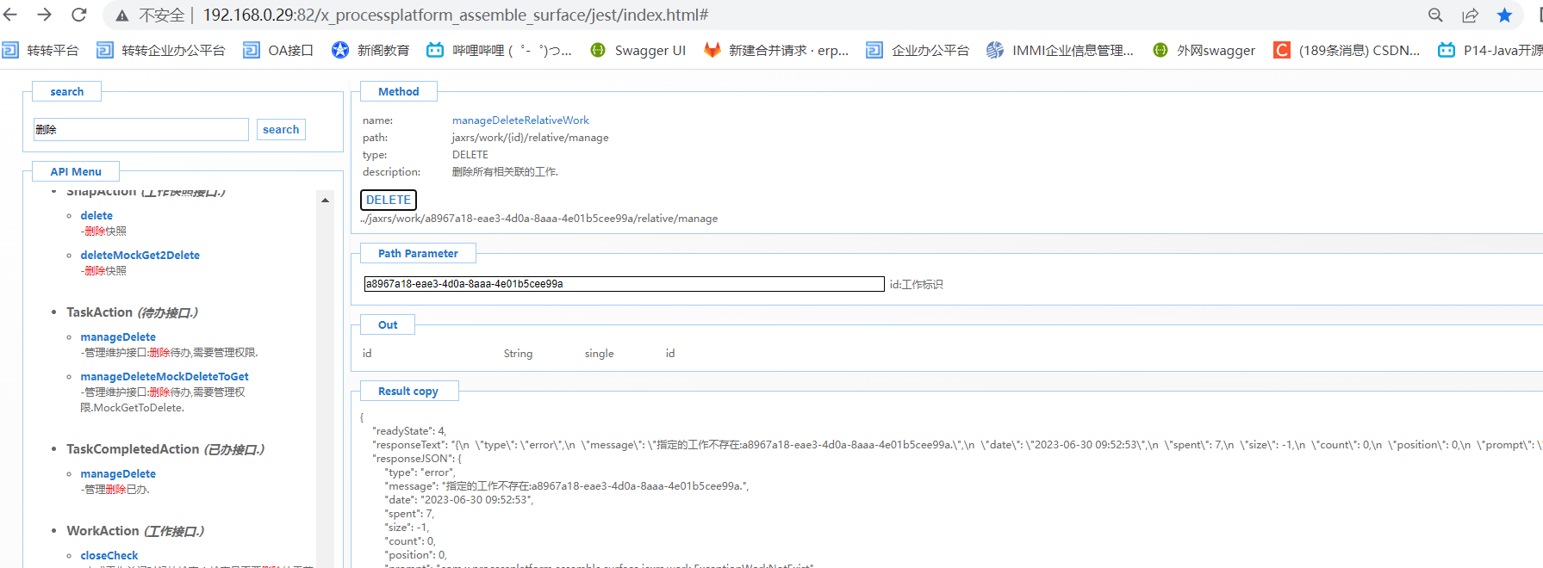
Task: Open the deleteMockGet2Delete link
Action: pos(140,255)
